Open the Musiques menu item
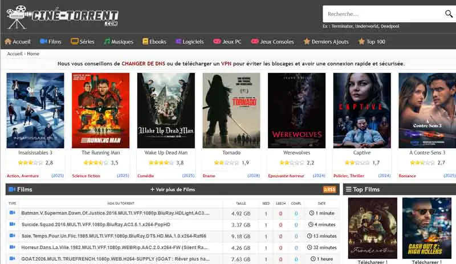 [119, 42]
